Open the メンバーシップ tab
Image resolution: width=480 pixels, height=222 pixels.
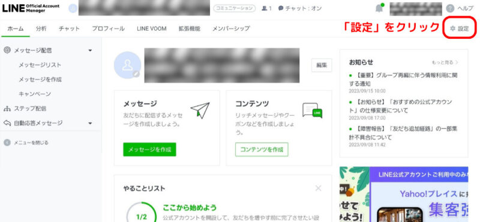pyautogui.click(x=231, y=29)
